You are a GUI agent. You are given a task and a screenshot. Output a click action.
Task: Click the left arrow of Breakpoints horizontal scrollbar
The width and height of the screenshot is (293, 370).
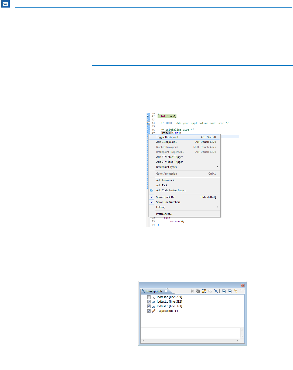(143, 341)
